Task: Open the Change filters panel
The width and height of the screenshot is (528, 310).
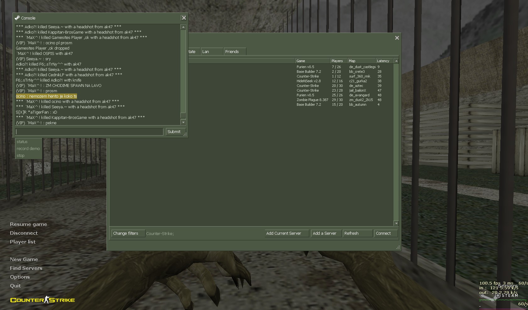Action: coord(128,233)
